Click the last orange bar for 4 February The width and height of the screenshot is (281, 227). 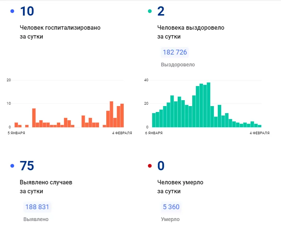coord(122,115)
